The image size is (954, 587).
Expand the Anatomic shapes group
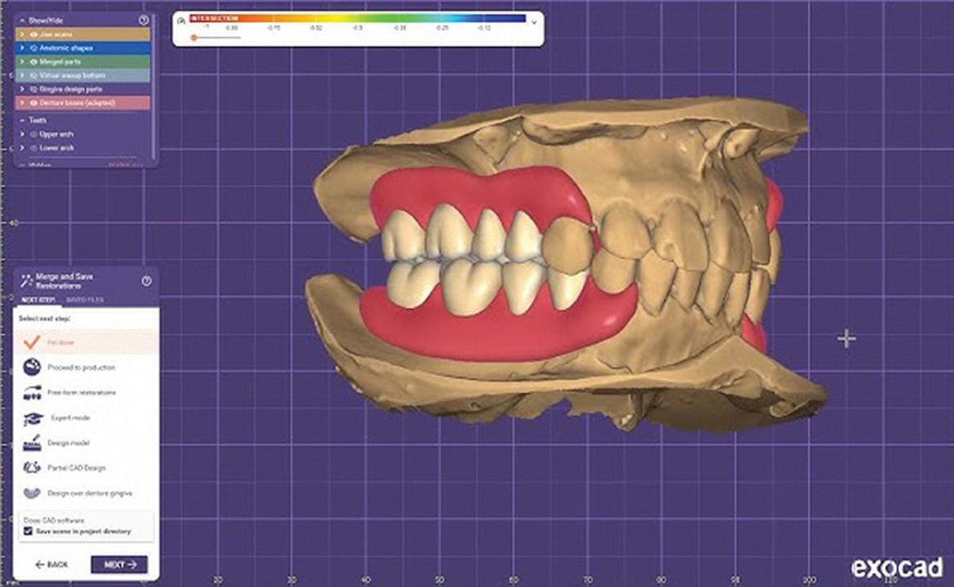pos(22,48)
